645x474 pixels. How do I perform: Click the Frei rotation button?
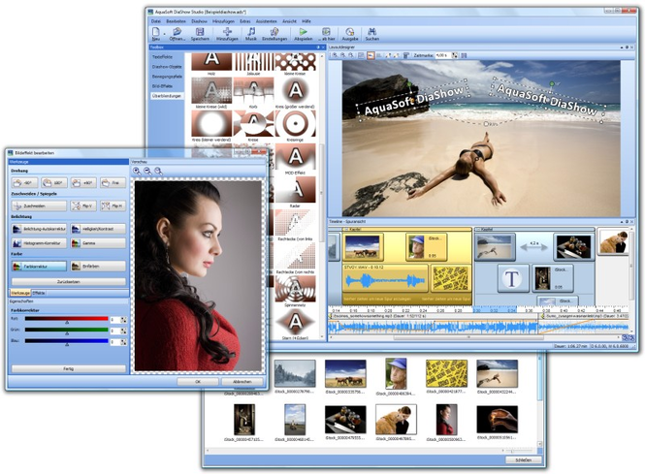coord(113,182)
